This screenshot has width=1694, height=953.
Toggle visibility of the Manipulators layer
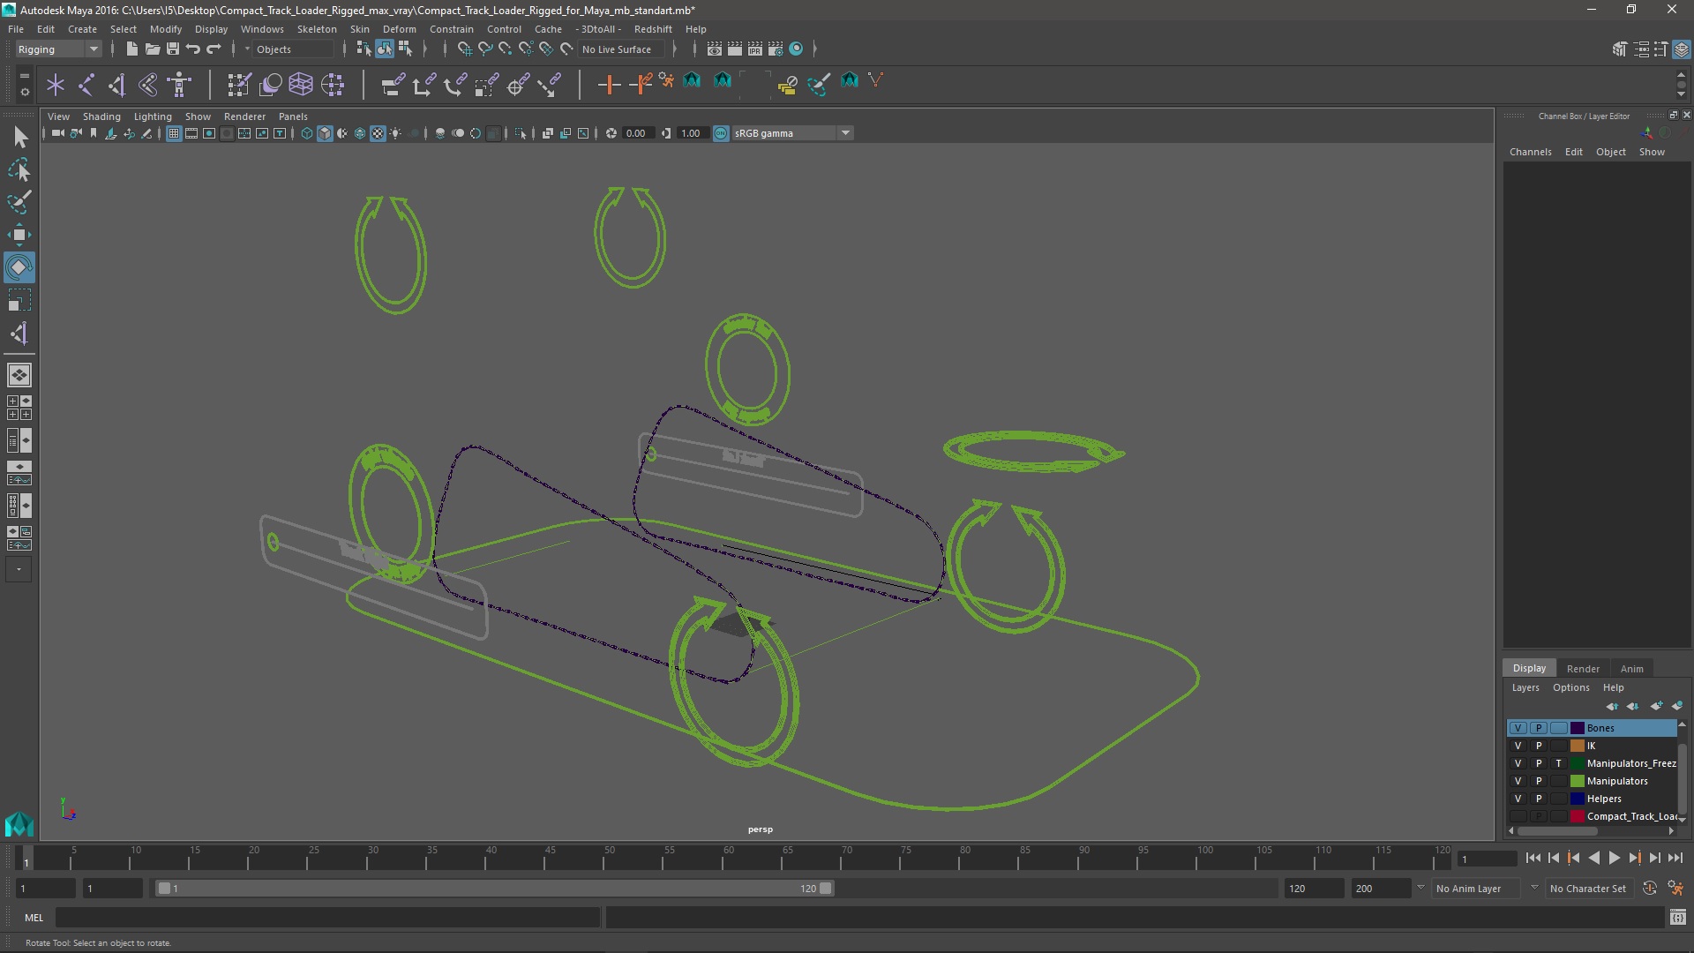(1518, 781)
